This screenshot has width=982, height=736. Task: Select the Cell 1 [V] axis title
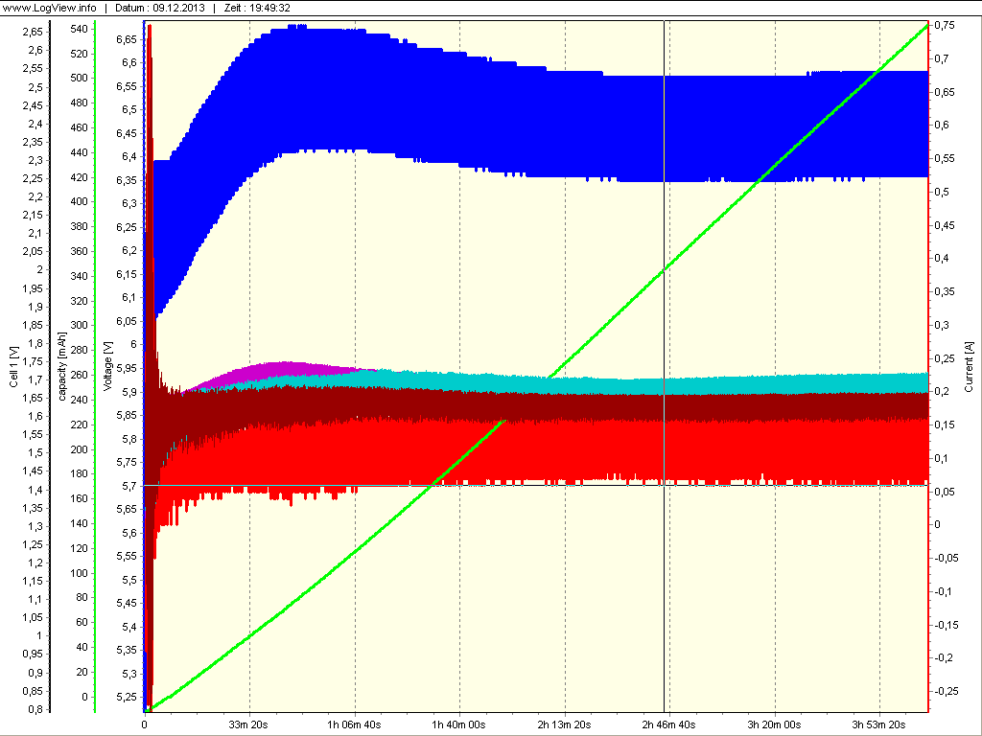pyautogui.click(x=13, y=367)
